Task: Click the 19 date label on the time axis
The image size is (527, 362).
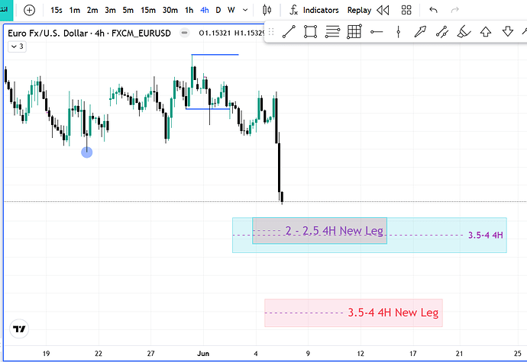Action: pyautogui.click(x=46, y=354)
